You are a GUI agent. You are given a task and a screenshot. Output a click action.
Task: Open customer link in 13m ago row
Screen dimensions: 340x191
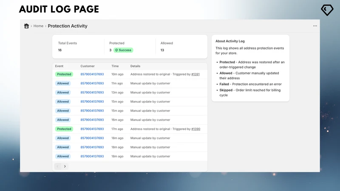pos(92,93)
